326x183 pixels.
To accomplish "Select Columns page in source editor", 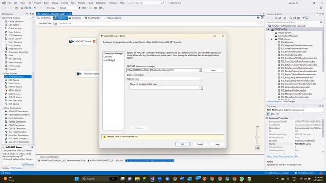I will click(x=107, y=57).
